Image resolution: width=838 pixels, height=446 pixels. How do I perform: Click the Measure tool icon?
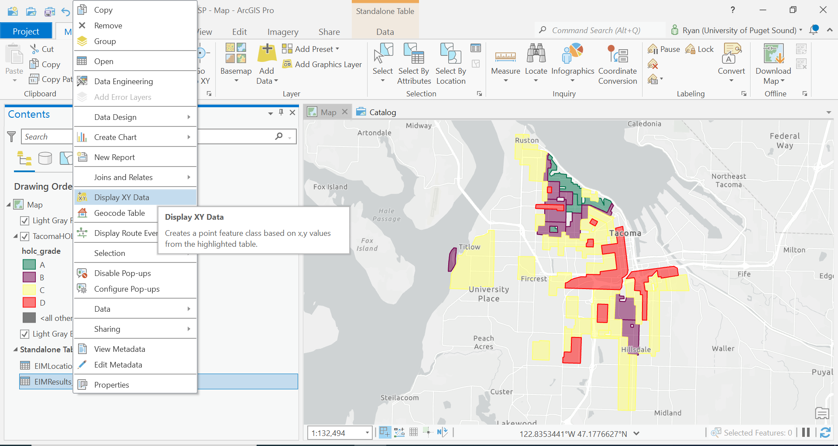pyautogui.click(x=505, y=57)
